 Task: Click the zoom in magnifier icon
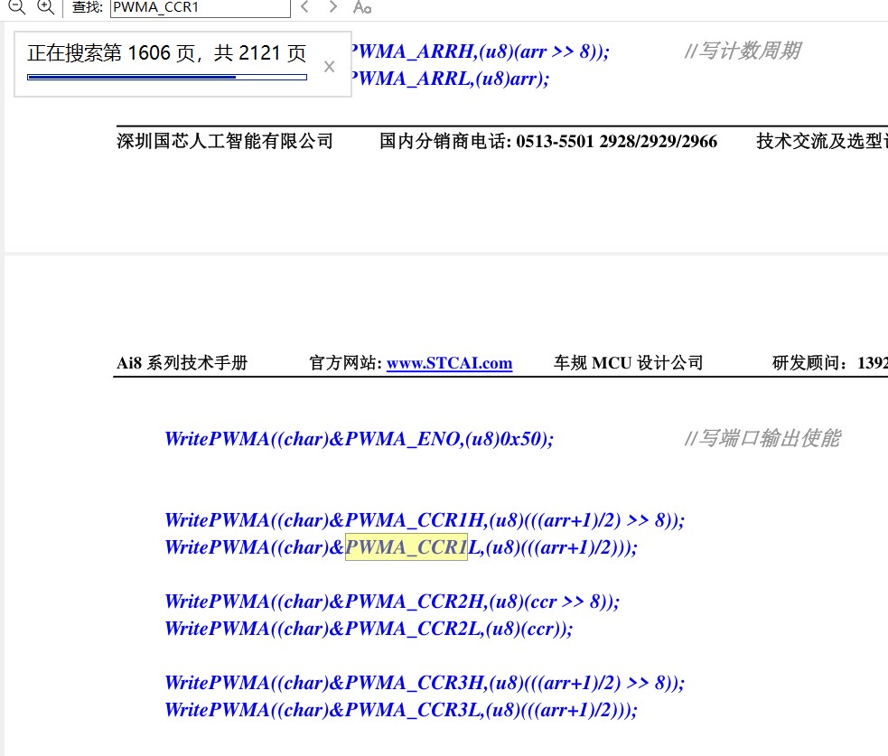click(x=45, y=7)
